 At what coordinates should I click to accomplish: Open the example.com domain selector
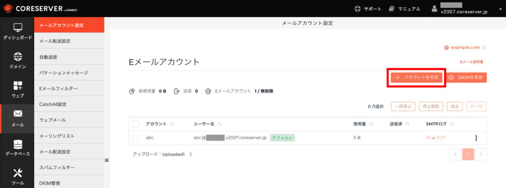pos(465,47)
